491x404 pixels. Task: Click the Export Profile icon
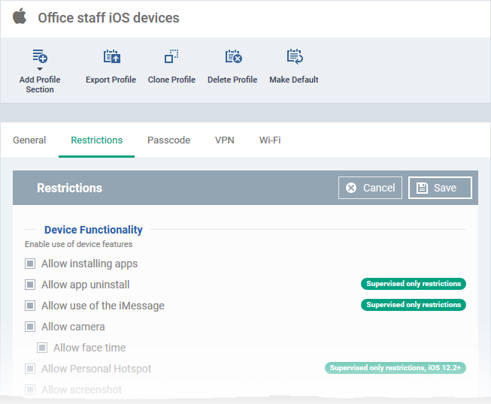(x=112, y=56)
